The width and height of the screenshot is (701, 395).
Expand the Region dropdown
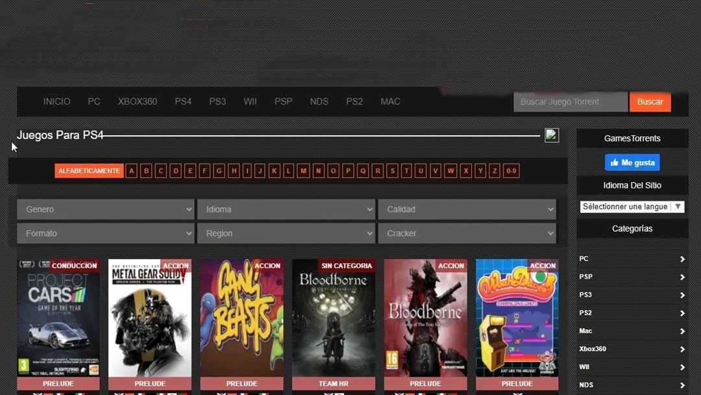tap(286, 233)
